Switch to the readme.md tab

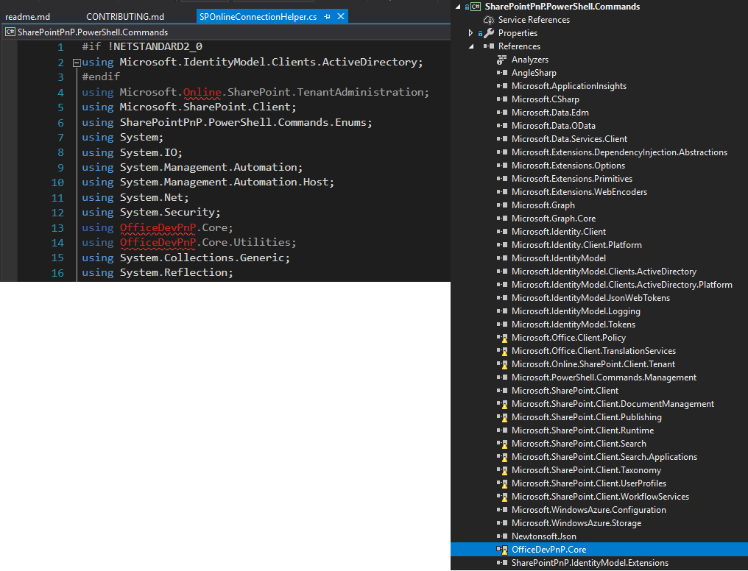click(x=28, y=17)
